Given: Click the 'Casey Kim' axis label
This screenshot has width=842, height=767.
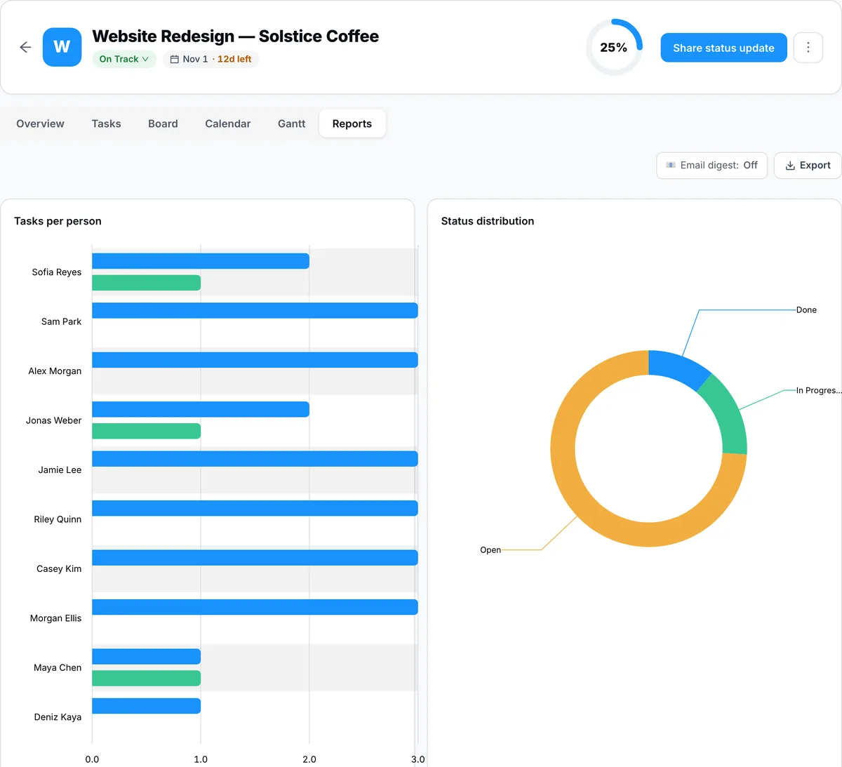Looking at the screenshot, I should point(59,569).
